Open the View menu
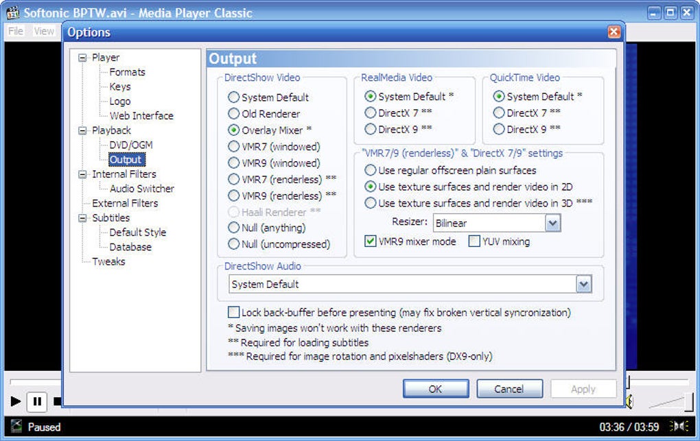 44,31
